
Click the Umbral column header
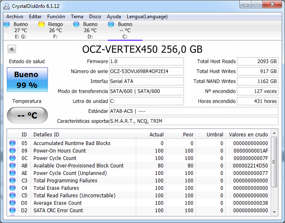[211, 135]
